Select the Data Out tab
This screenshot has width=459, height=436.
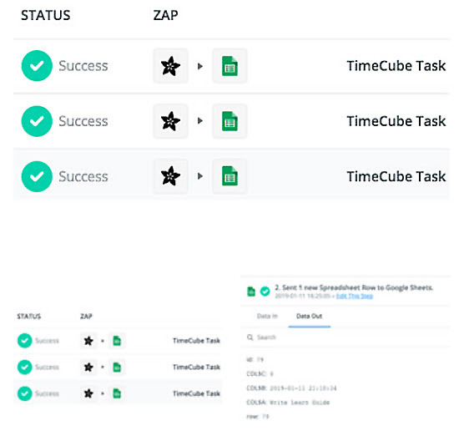[309, 316]
